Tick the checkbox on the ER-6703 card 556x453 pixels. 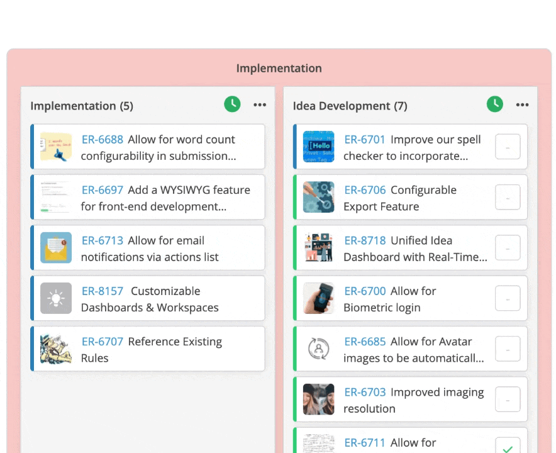pos(508,400)
